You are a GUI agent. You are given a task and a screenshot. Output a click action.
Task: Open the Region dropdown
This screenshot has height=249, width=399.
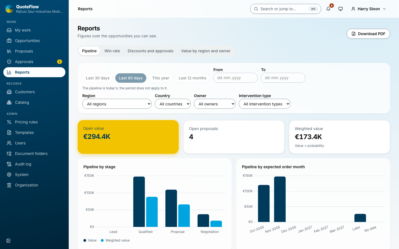(117, 104)
